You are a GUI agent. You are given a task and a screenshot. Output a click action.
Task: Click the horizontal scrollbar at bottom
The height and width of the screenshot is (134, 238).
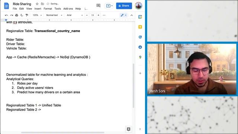(62, 133)
